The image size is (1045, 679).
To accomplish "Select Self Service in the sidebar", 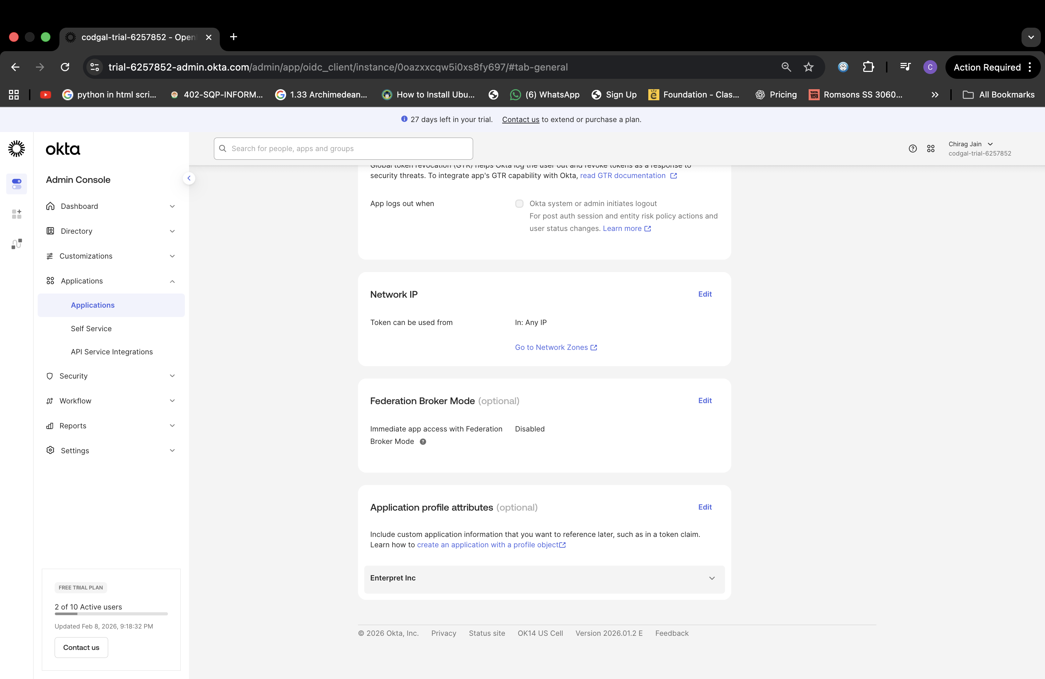I will (91, 329).
